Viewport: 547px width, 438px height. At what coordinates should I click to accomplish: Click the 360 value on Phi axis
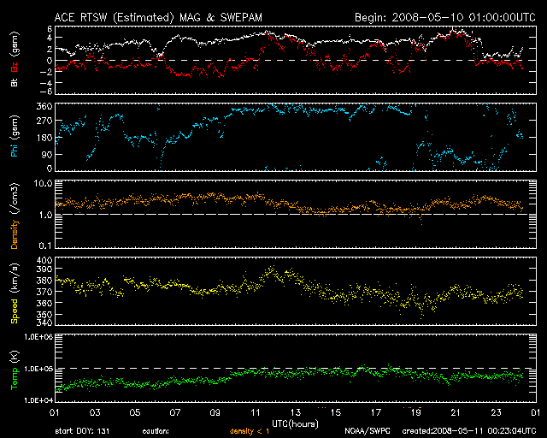tap(44, 106)
